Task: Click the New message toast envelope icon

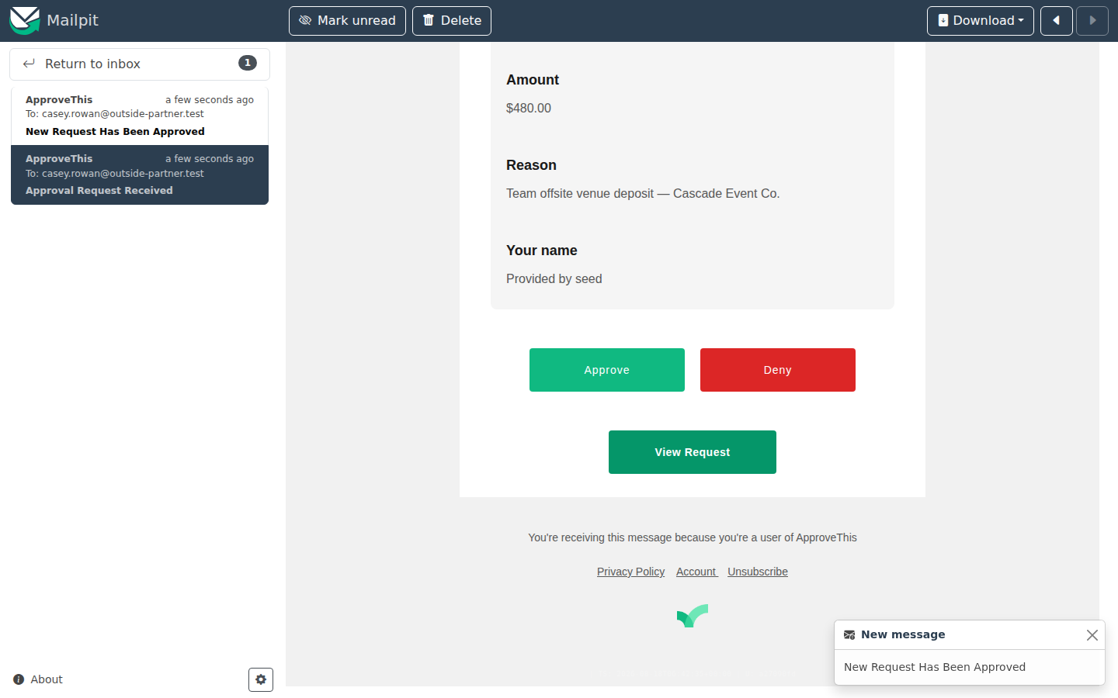Action: point(849,635)
